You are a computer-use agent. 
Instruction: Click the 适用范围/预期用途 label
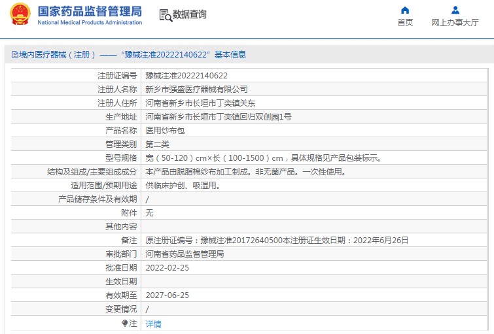[x=103, y=186]
